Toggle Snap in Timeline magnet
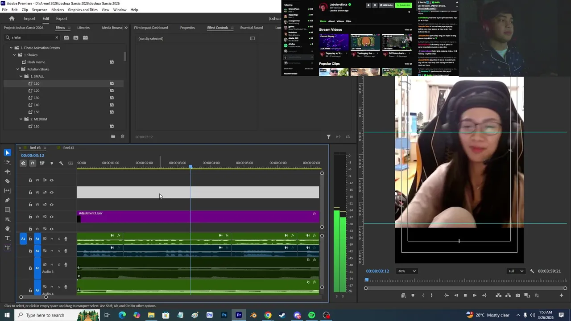Screen dimensions: 571x321 (x=33, y=163)
